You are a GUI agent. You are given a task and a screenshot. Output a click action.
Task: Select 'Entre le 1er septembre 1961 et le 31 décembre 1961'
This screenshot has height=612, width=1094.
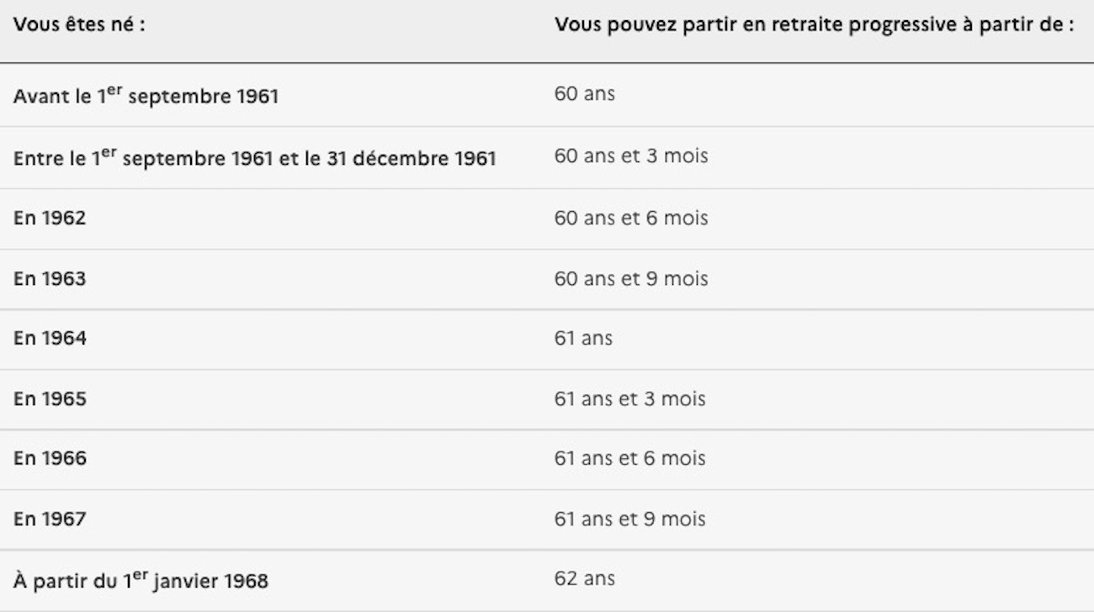(x=254, y=158)
